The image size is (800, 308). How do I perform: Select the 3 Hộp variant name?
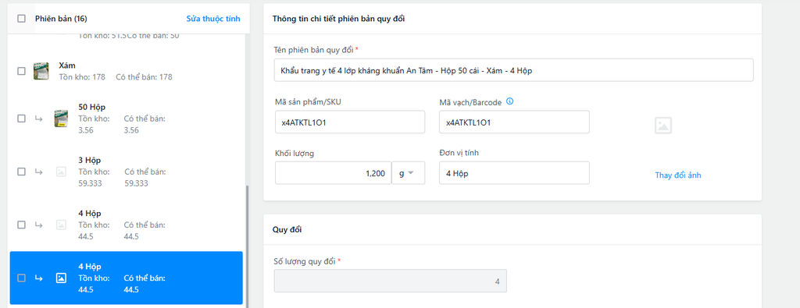click(90, 160)
